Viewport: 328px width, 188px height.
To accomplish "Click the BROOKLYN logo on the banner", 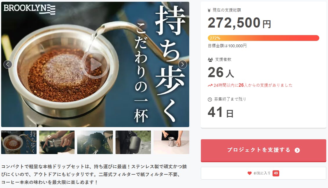I will pyautogui.click(x=30, y=9).
